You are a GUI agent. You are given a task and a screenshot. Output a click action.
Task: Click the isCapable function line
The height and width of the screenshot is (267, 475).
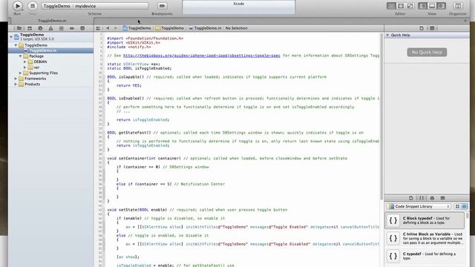pos(217,77)
